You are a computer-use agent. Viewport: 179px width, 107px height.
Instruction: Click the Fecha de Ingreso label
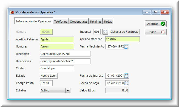tap(92, 76)
